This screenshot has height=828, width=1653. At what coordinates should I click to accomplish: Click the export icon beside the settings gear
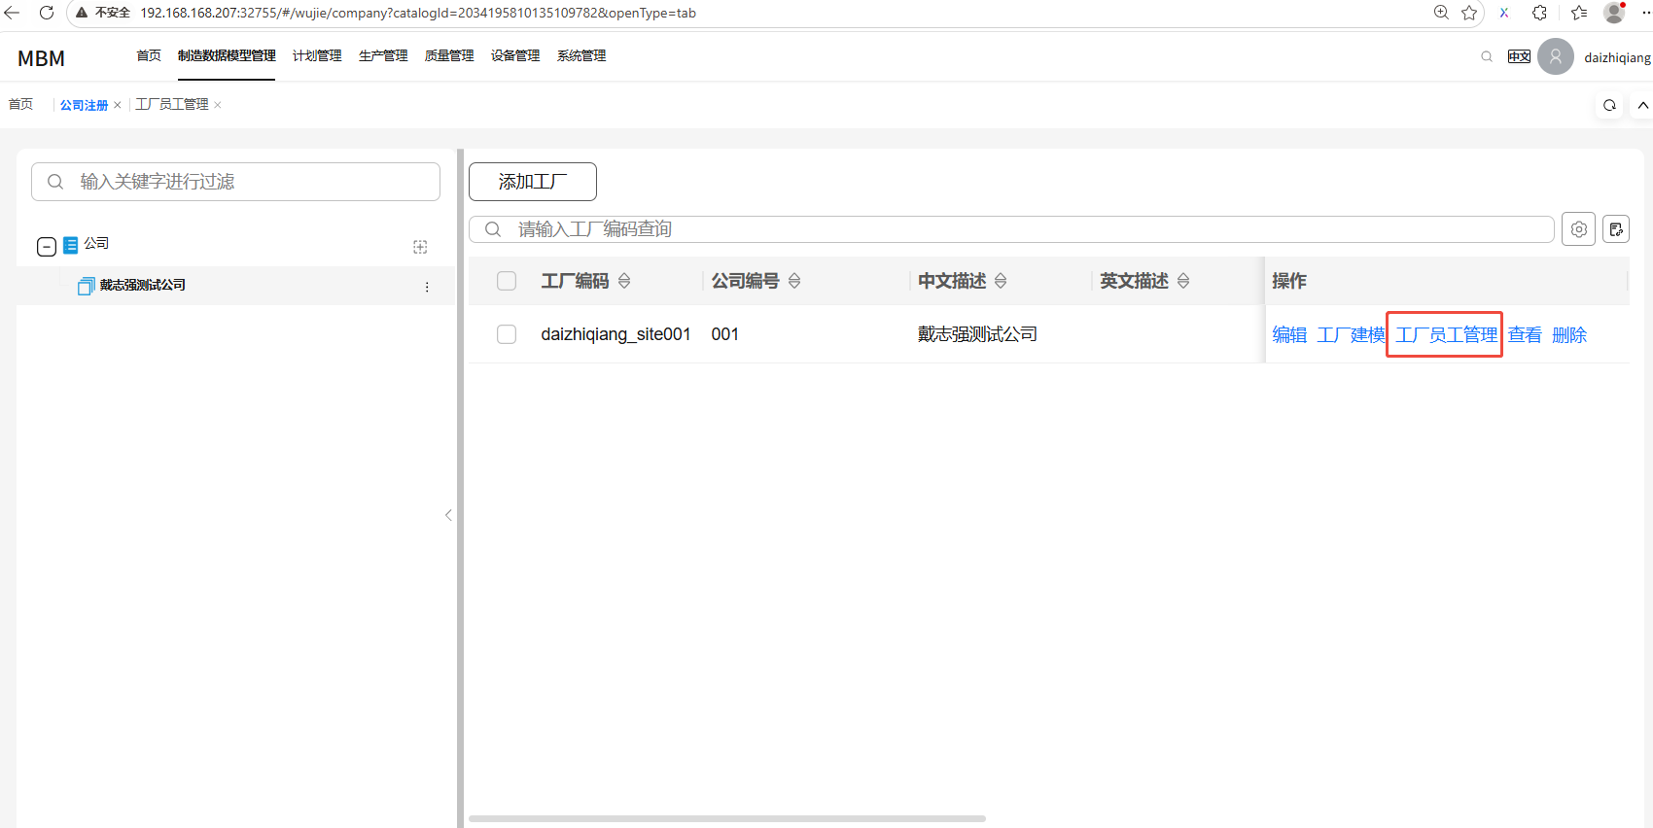[1616, 229]
